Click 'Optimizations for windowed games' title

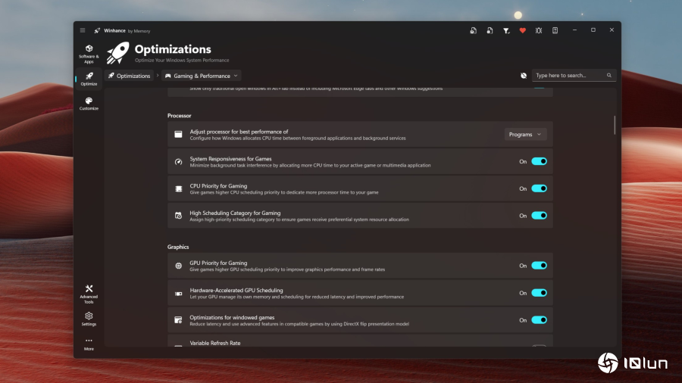(x=232, y=317)
